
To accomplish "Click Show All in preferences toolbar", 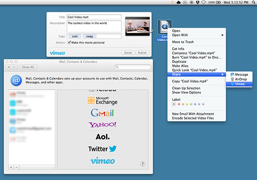I will (28, 67).
